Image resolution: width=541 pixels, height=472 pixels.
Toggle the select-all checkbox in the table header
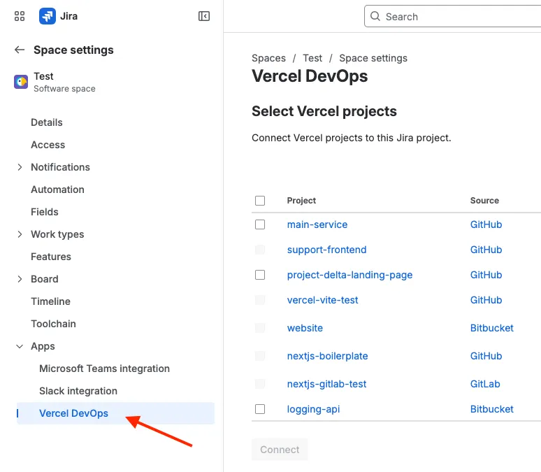pos(260,201)
